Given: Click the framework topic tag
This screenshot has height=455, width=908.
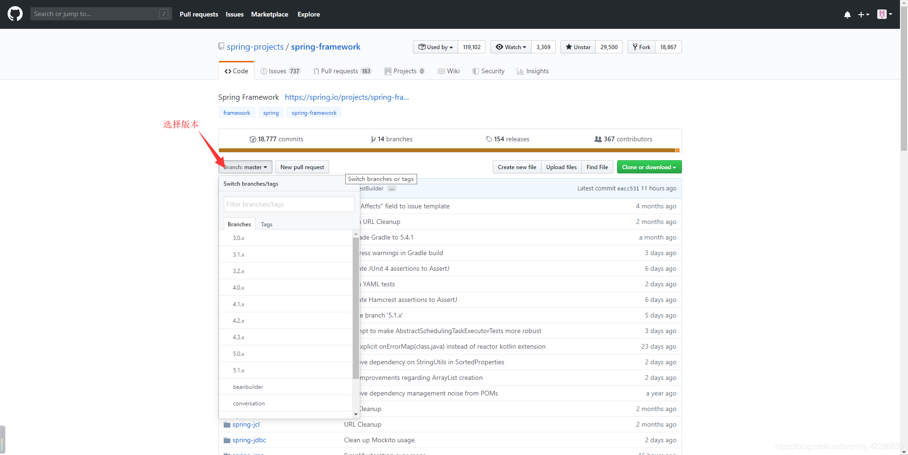Looking at the screenshot, I should click(x=237, y=113).
